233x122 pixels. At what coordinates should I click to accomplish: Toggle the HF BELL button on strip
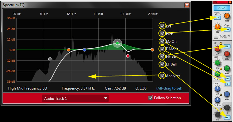227,46
